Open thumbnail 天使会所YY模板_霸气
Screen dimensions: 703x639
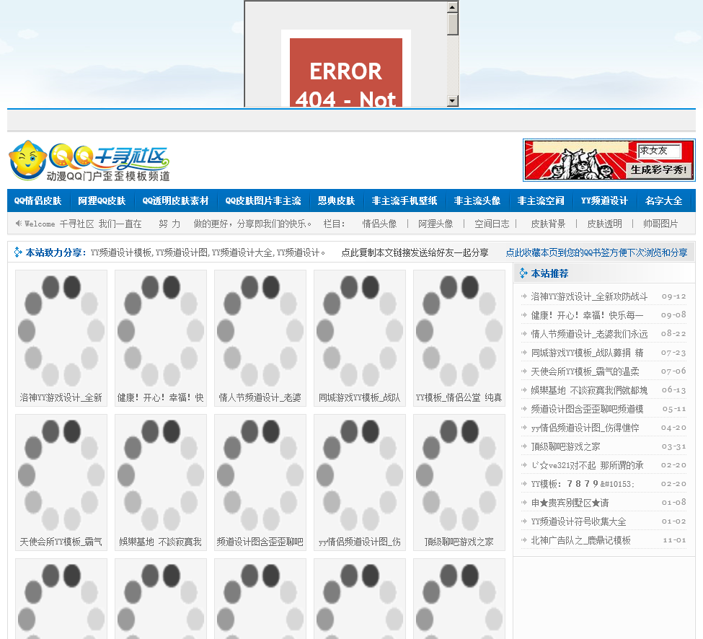point(61,482)
